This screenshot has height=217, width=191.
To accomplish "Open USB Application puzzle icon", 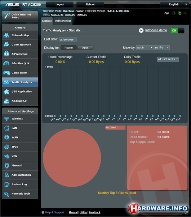I will [x=6, y=92].
